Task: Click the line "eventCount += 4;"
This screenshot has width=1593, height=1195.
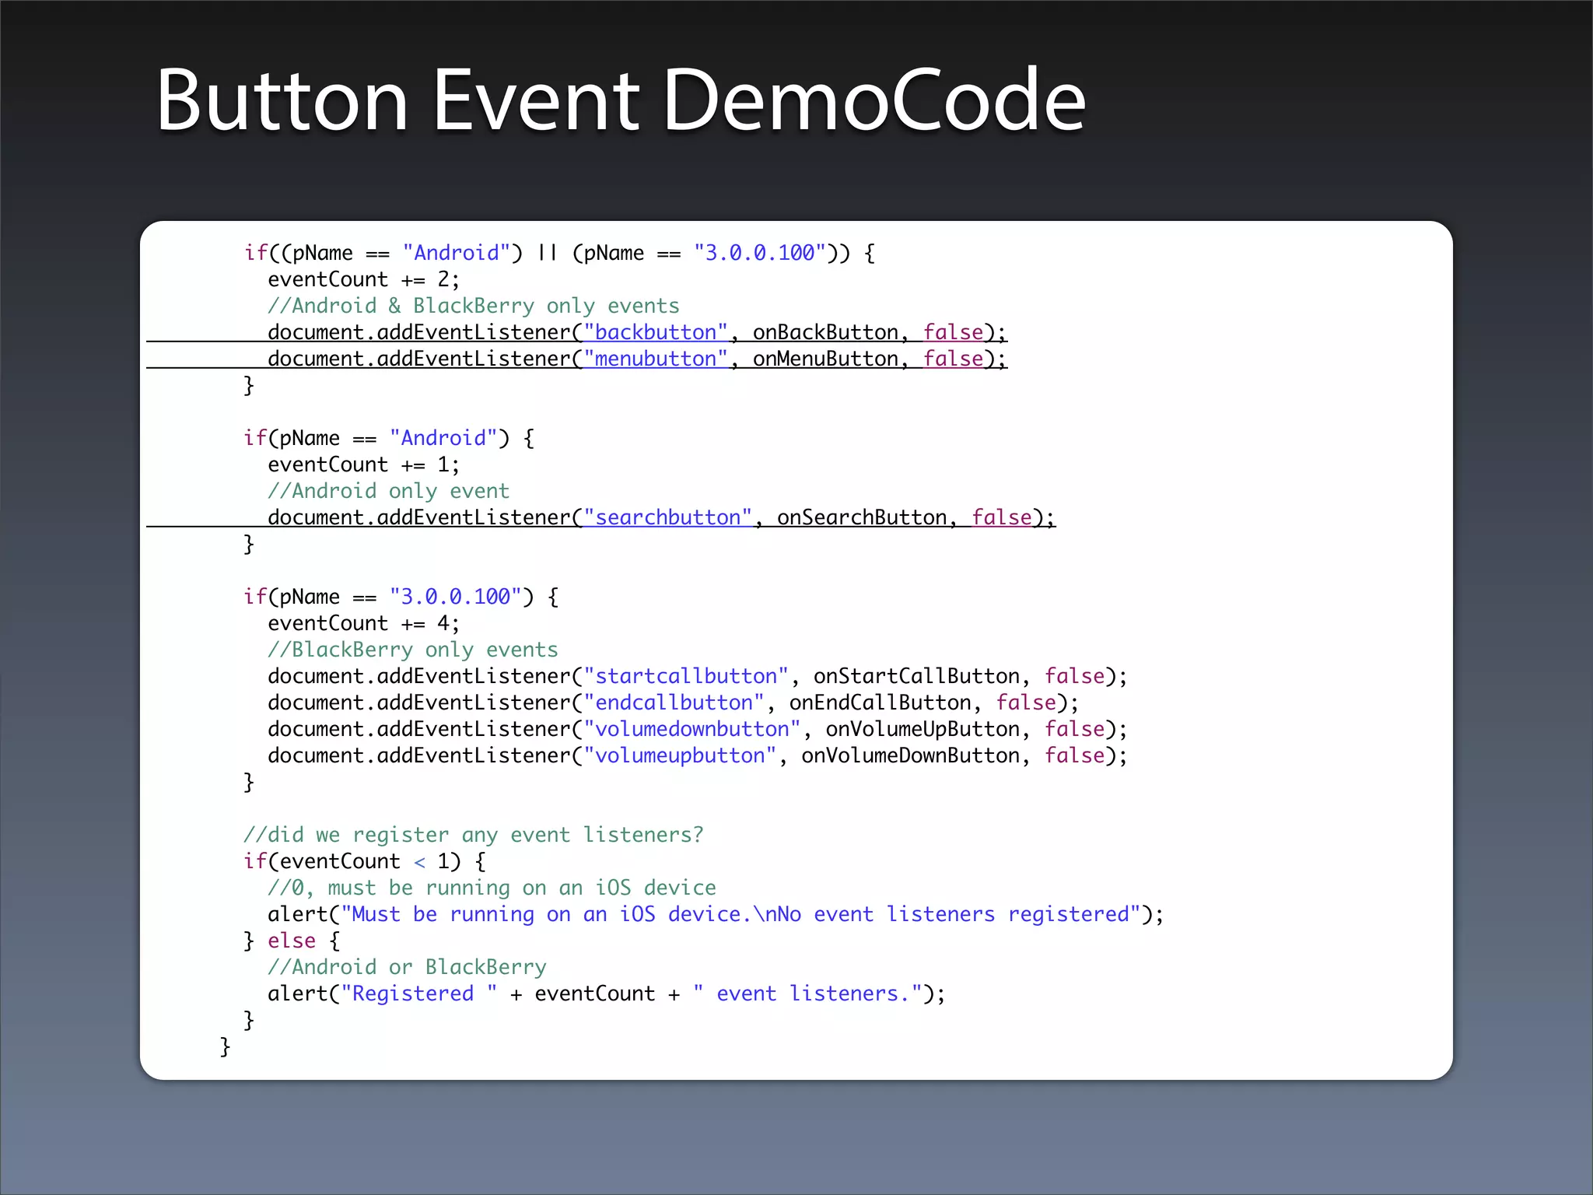Action: pyautogui.click(x=364, y=623)
